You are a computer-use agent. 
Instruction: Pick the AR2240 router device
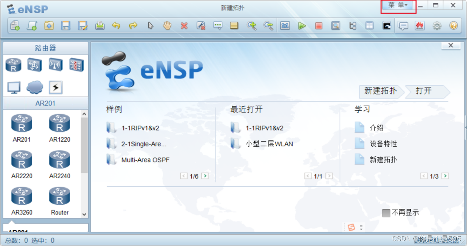pos(60,164)
